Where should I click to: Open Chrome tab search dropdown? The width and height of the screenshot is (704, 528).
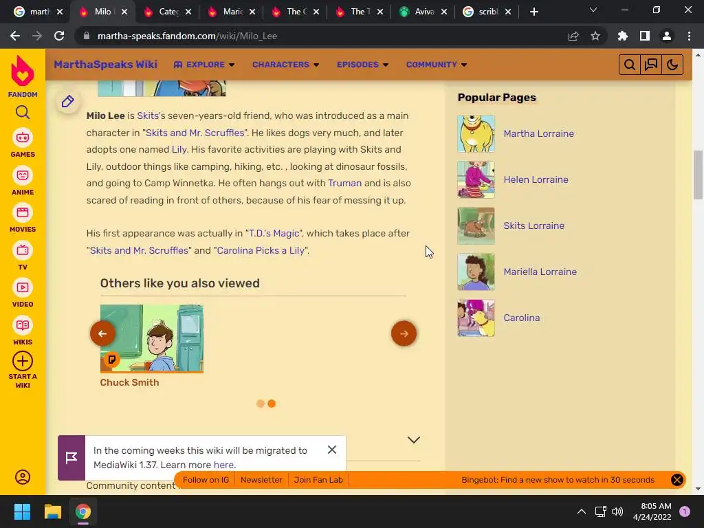pos(593,10)
